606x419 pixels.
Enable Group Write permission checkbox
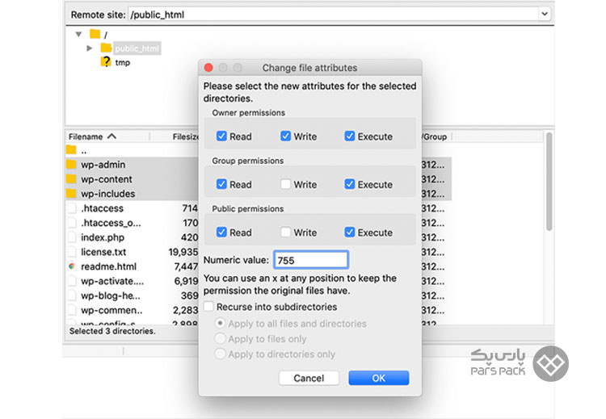click(285, 184)
